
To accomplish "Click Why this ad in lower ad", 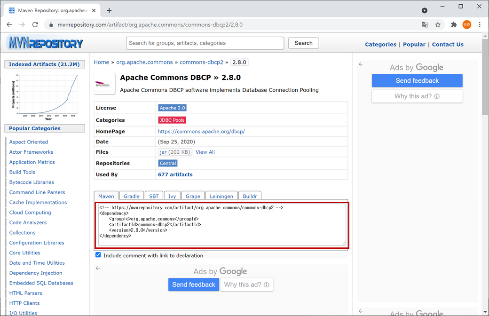I will click(247, 284).
